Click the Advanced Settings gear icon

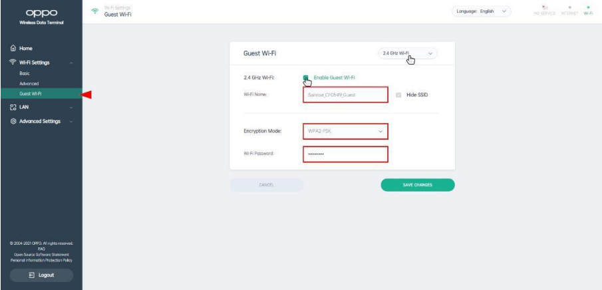(x=14, y=121)
